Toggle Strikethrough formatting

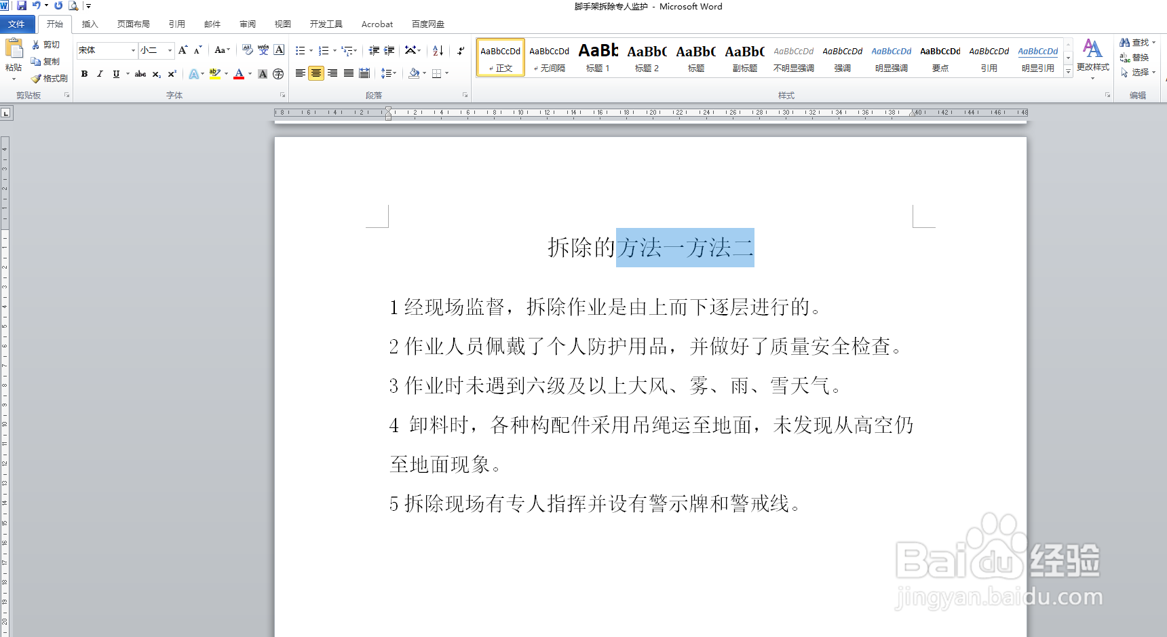(x=140, y=74)
